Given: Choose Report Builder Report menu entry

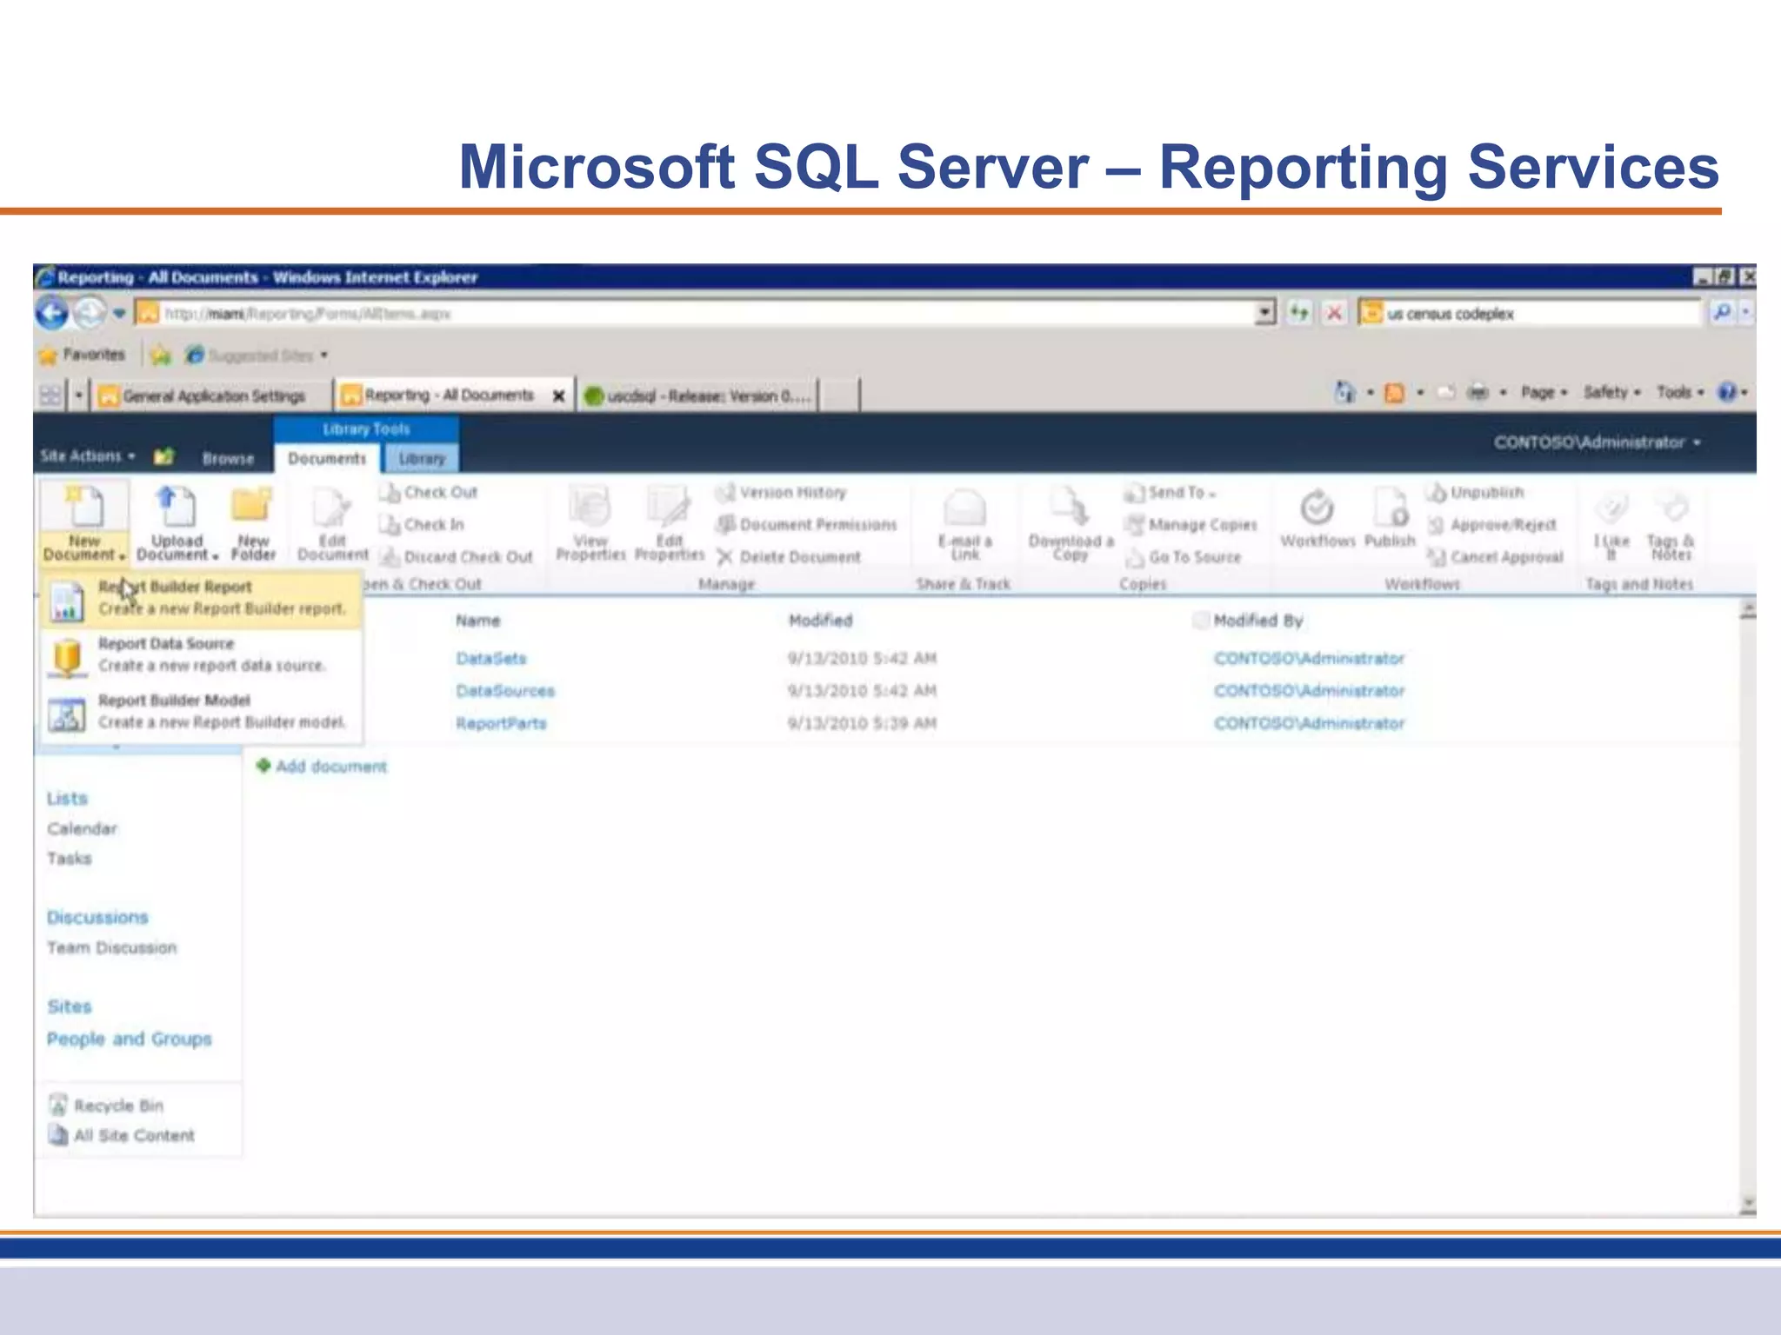Looking at the screenshot, I should [x=202, y=599].
